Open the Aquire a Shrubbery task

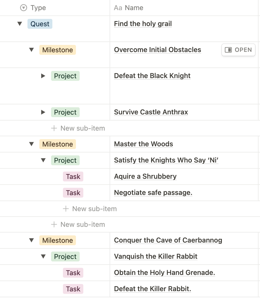click(x=145, y=177)
